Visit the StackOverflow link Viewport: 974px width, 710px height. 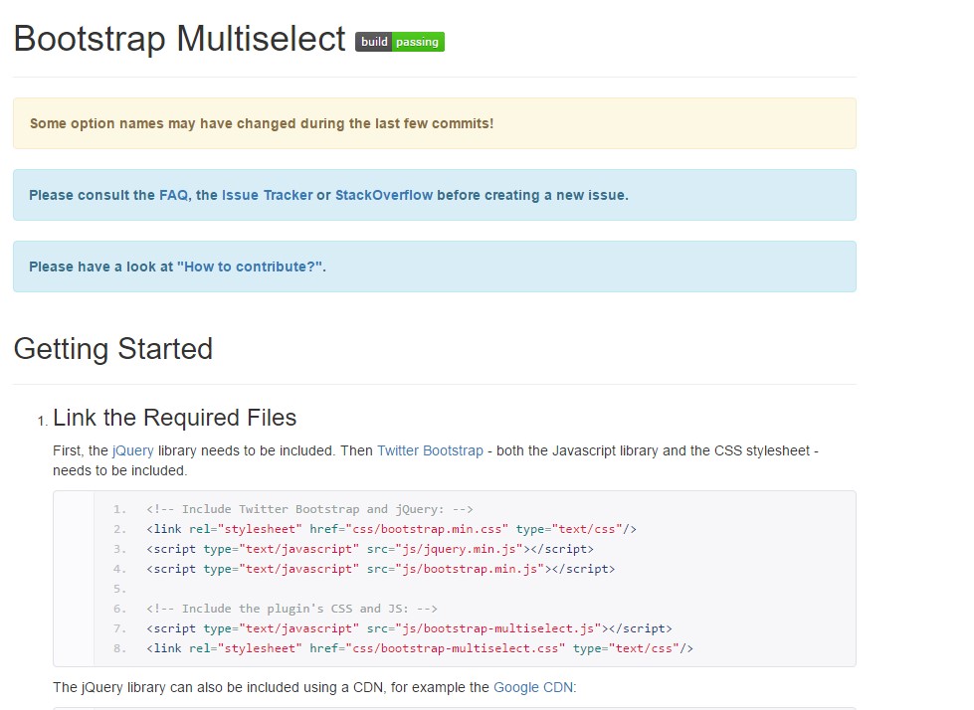[x=384, y=195]
